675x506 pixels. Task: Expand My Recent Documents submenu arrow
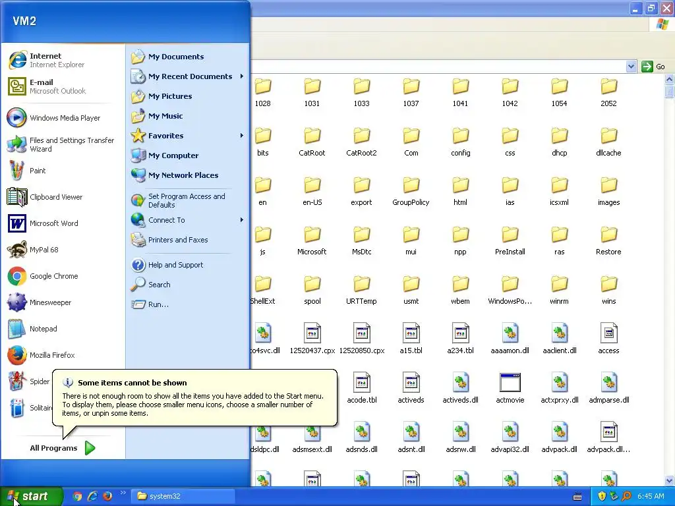(x=241, y=76)
